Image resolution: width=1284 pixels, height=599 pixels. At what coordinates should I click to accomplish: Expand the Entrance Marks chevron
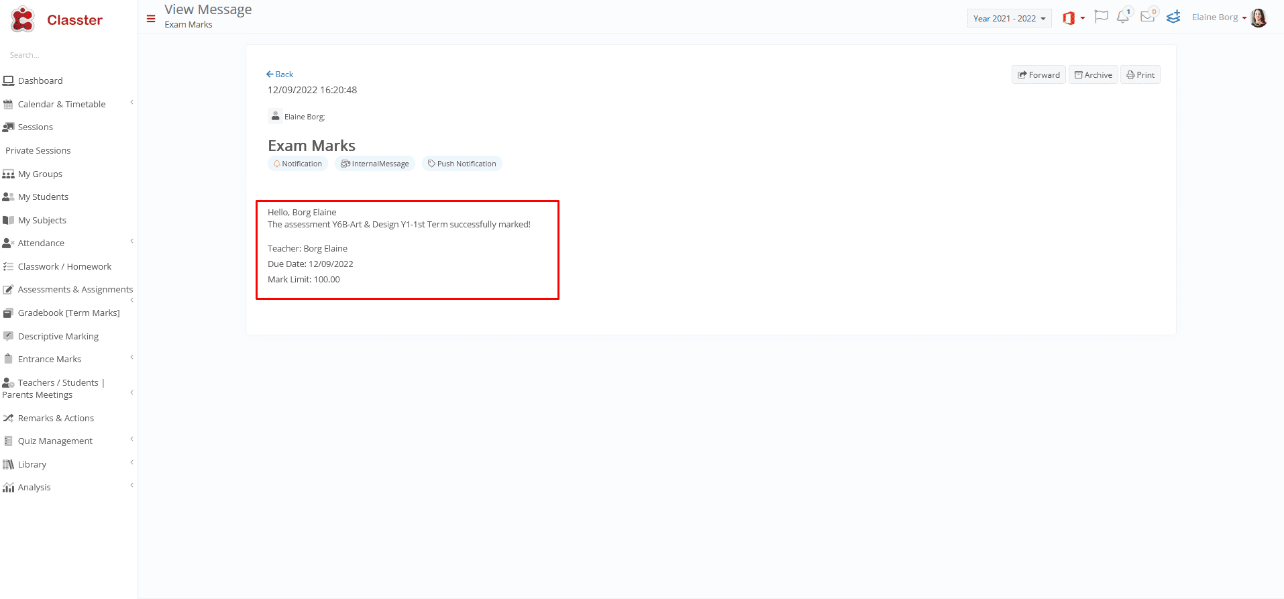point(131,357)
